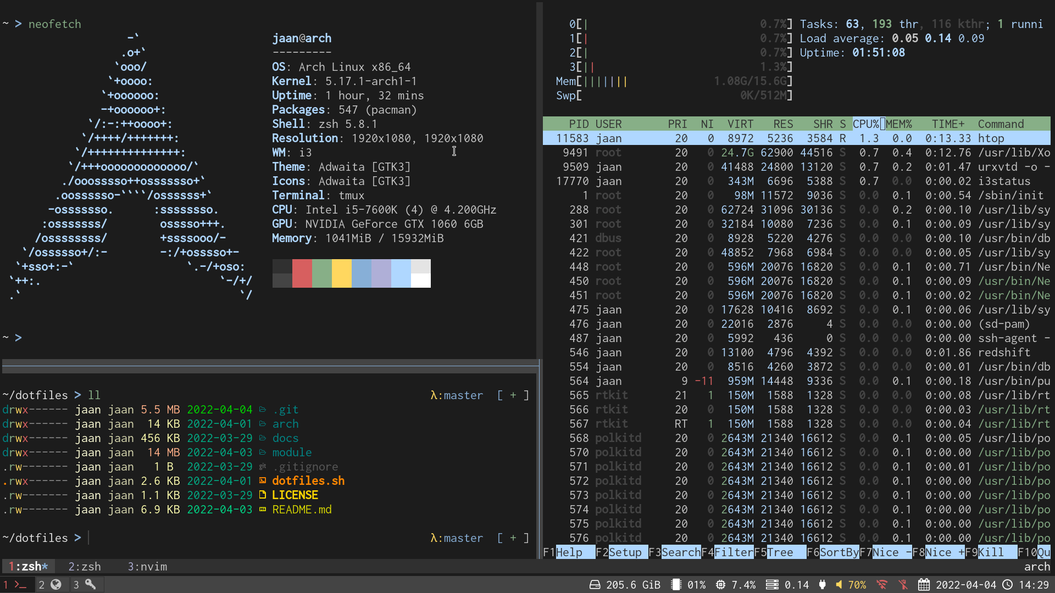Click the calendar icon beside the date
Image resolution: width=1055 pixels, height=593 pixels.
(x=924, y=585)
